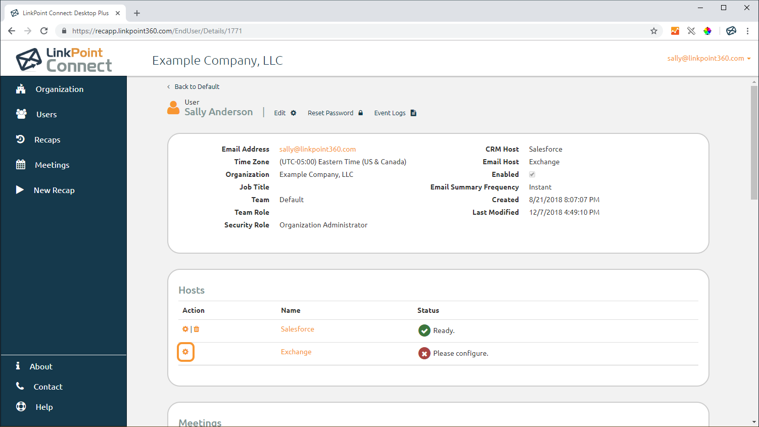Select the LinkPoint Connect: Desktop Plus tab
759x427 pixels.
pos(65,13)
